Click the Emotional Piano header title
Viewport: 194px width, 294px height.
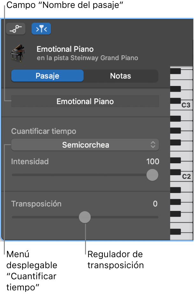coord(65,49)
